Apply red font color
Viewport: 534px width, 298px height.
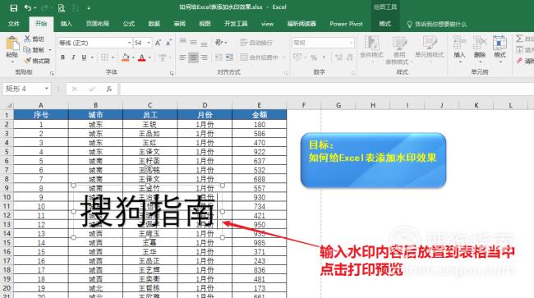coord(142,57)
